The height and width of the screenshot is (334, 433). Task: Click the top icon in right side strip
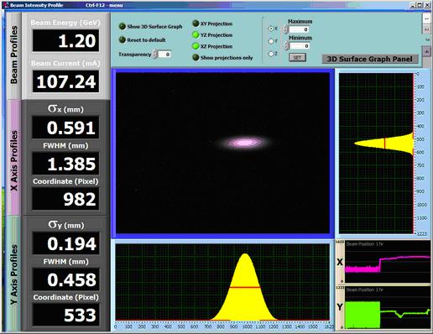click(427, 18)
